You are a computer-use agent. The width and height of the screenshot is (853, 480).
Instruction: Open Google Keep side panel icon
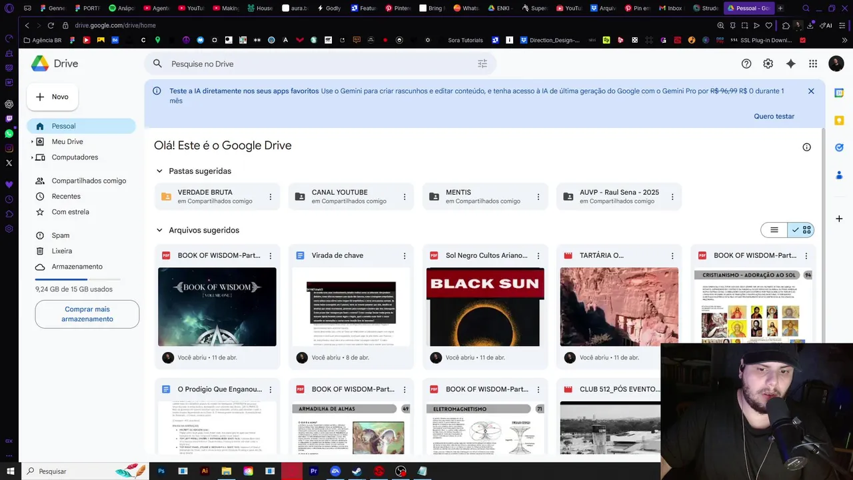[x=839, y=121]
